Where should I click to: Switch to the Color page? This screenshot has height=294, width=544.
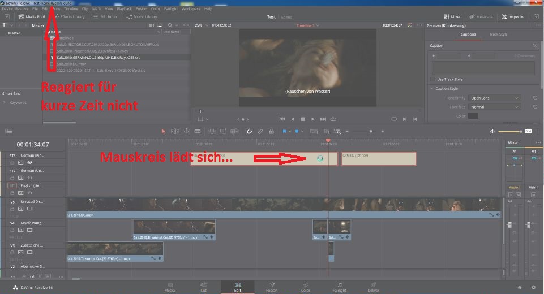click(305, 287)
